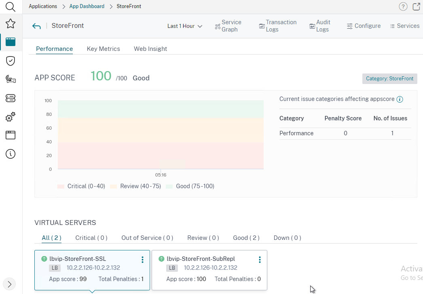
Task: Select the lbvip-StoreFront-SSL server card
Action: [92, 270]
